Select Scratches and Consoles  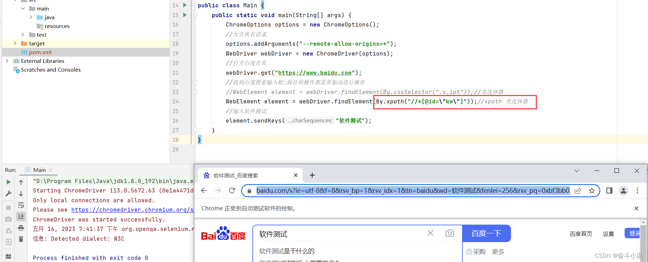click(51, 70)
